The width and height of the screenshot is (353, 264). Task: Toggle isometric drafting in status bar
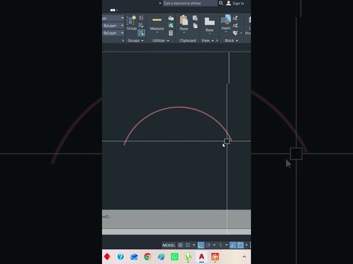pos(221,245)
